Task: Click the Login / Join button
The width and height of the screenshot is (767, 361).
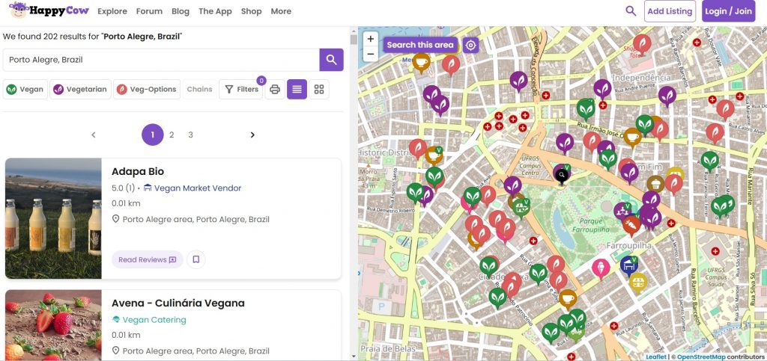Action: 728,11
